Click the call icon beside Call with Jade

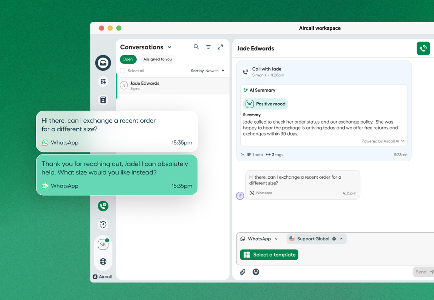[x=246, y=72]
